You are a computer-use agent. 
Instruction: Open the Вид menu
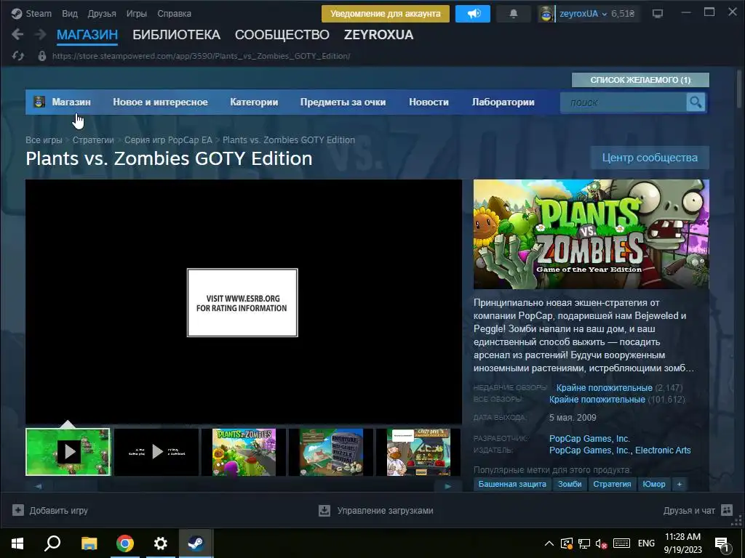(69, 14)
